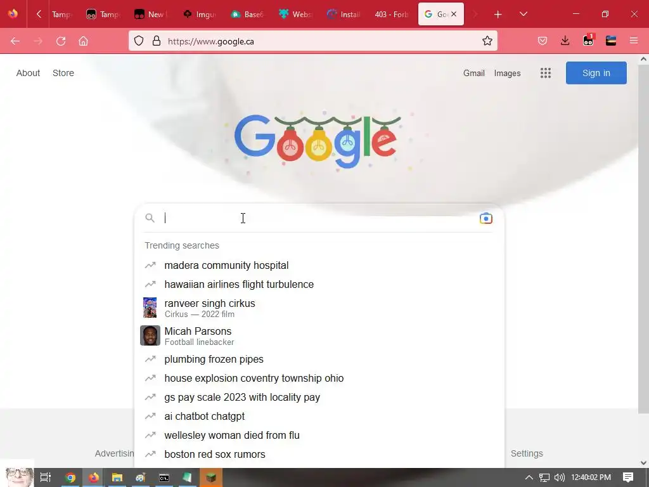Open the Firefox hamburger menu
The height and width of the screenshot is (487, 649).
pyautogui.click(x=634, y=41)
